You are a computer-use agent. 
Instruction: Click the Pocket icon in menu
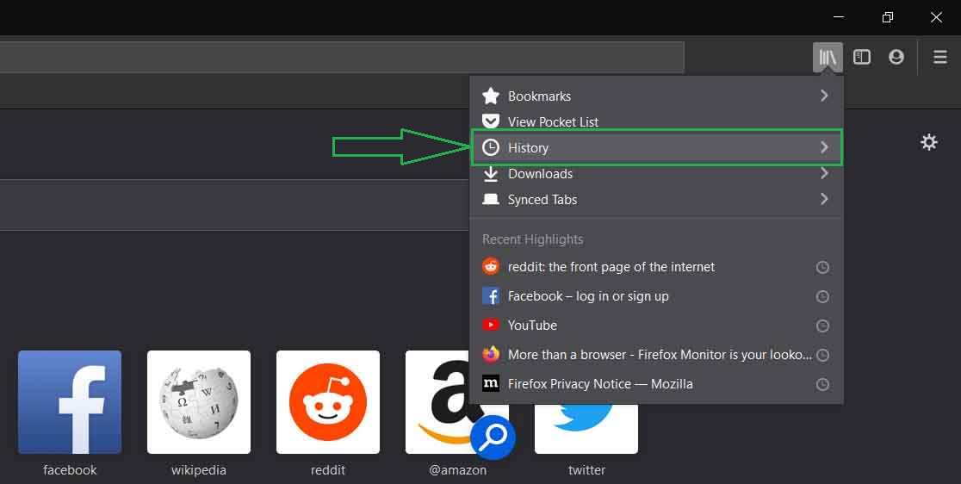point(491,121)
